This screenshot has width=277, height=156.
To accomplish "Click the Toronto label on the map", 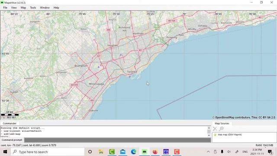I will click(x=132, y=71).
